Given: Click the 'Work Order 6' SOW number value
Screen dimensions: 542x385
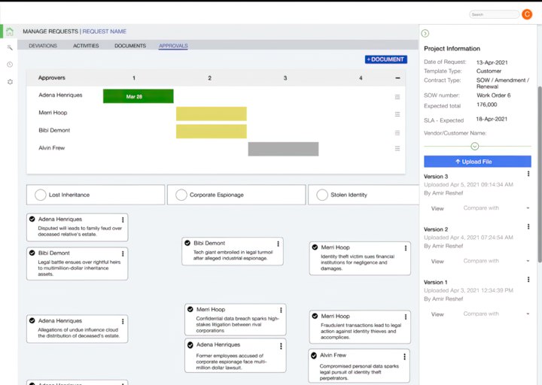Looking at the screenshot, I should click(493, 95).
